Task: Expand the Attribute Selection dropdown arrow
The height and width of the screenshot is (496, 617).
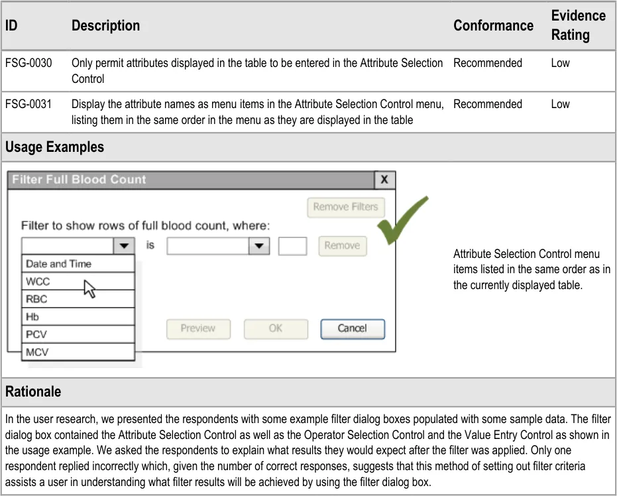Action: point(124,246)
